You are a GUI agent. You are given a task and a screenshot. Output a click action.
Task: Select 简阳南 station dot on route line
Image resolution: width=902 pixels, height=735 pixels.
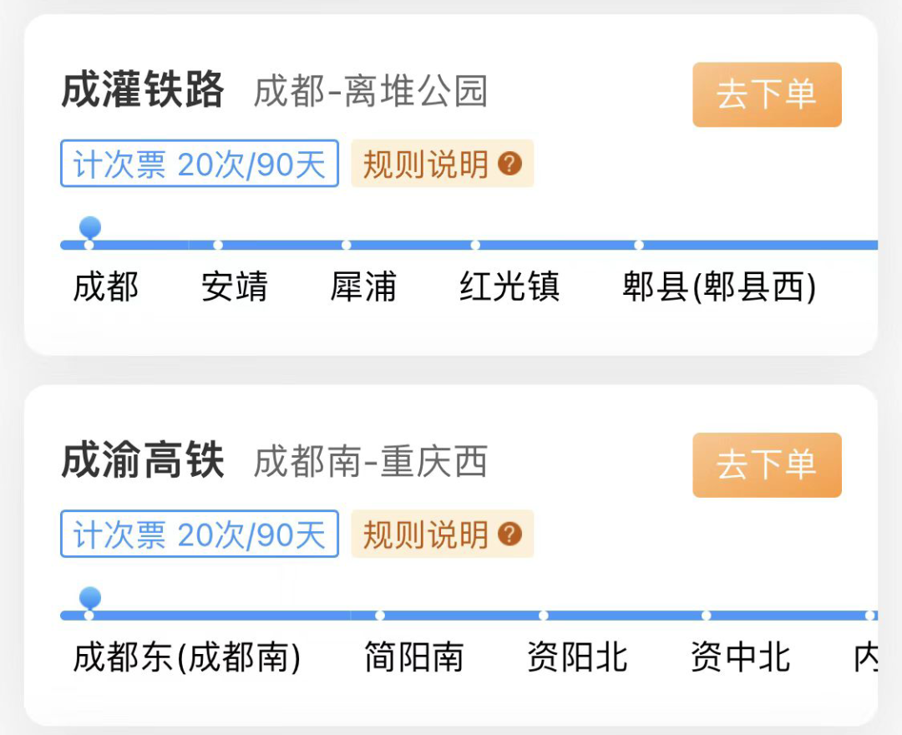[380, 616]
